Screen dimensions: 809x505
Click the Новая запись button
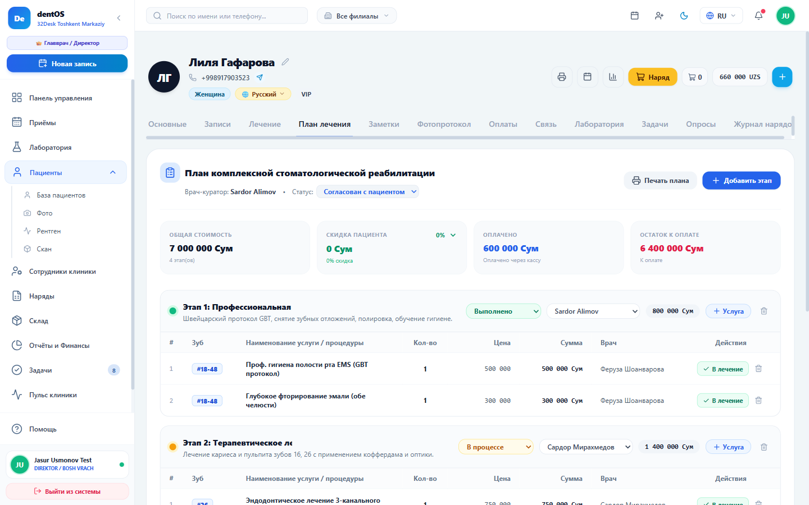67,63
